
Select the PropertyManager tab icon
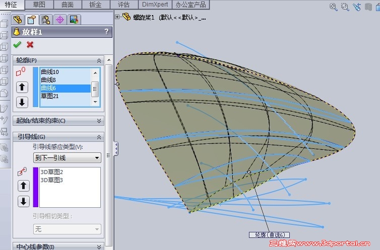click(x=32, y=20)
